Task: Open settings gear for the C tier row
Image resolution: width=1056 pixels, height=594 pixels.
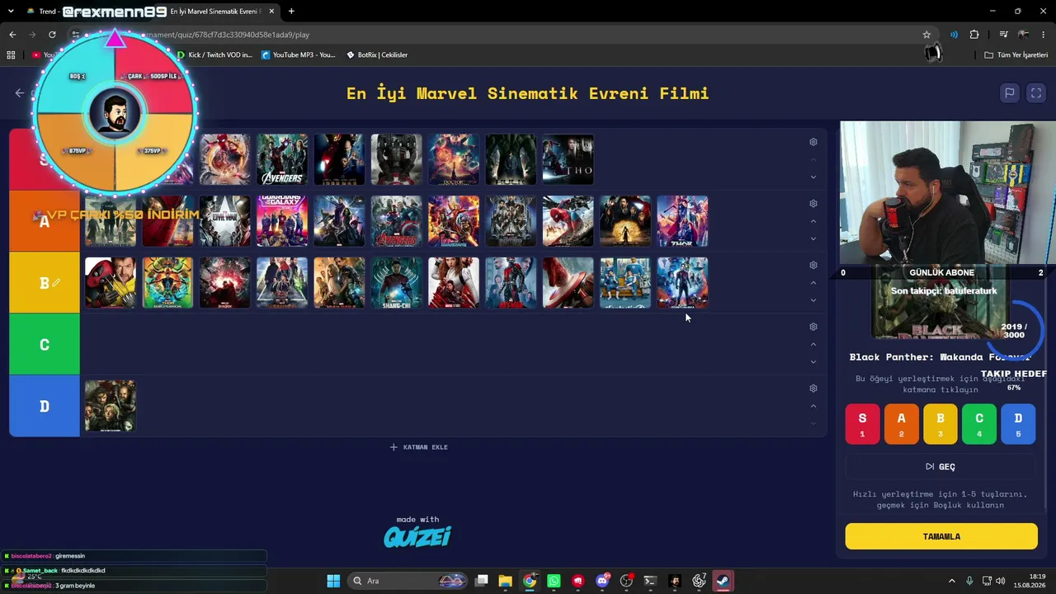Action: click(x=813, y=327)
